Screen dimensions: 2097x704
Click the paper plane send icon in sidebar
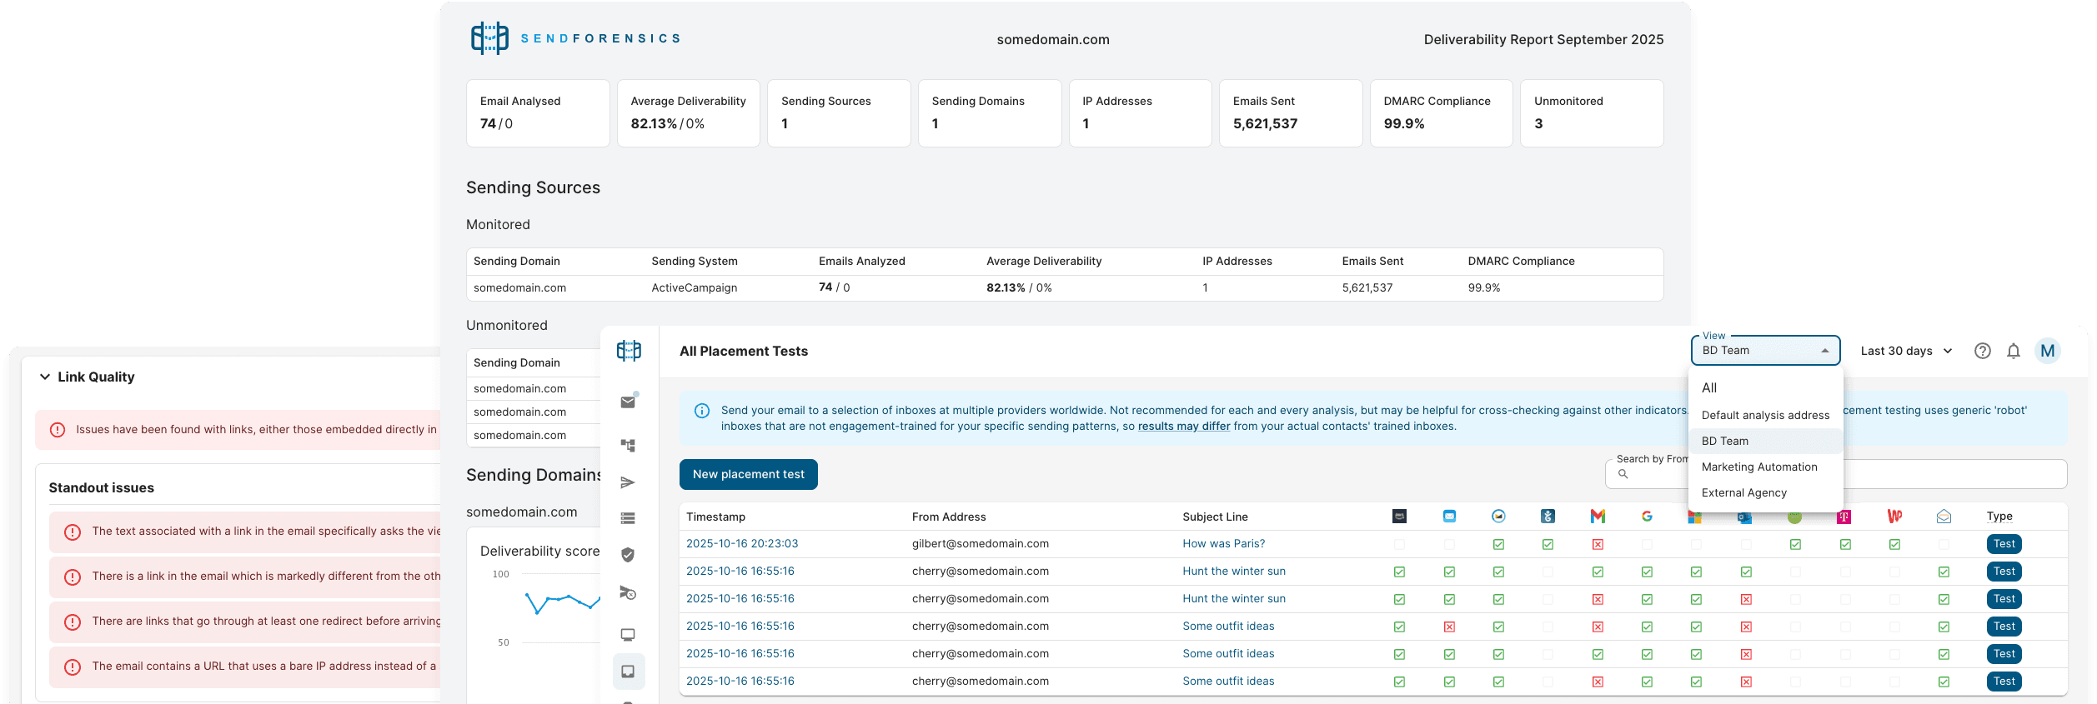point(628,482)
